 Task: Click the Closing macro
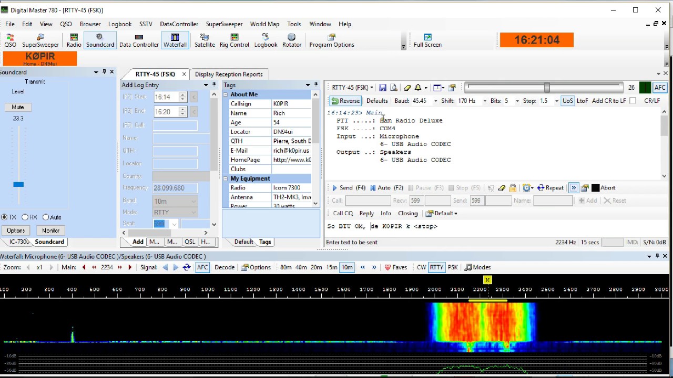[407, 213]
